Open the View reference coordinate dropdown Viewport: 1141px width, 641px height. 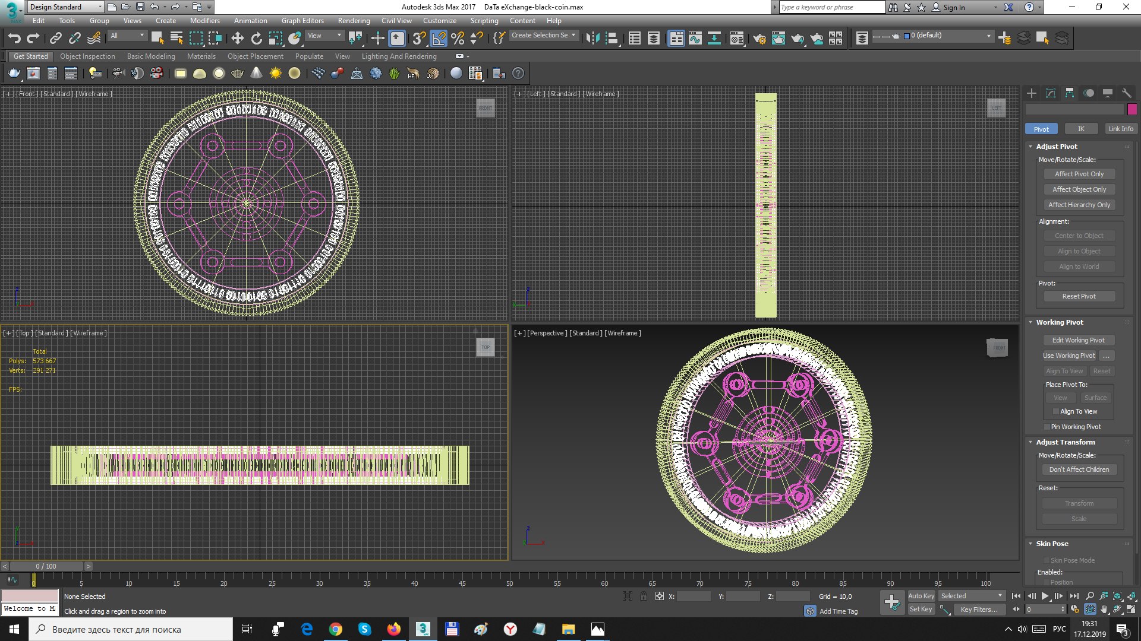324,36
